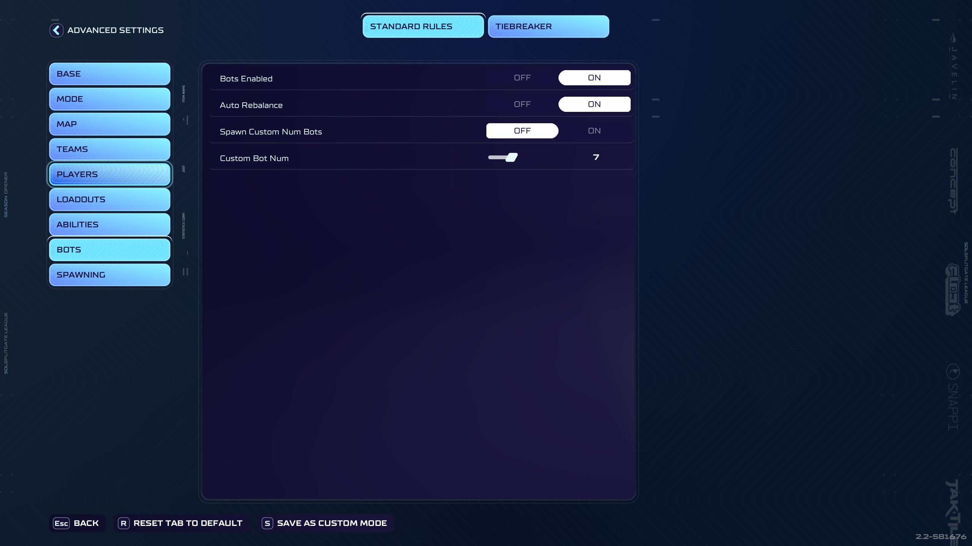This screenshot has width=972, height=546.
Task: Select the Spawning category
Action: (x=109, y=275)
